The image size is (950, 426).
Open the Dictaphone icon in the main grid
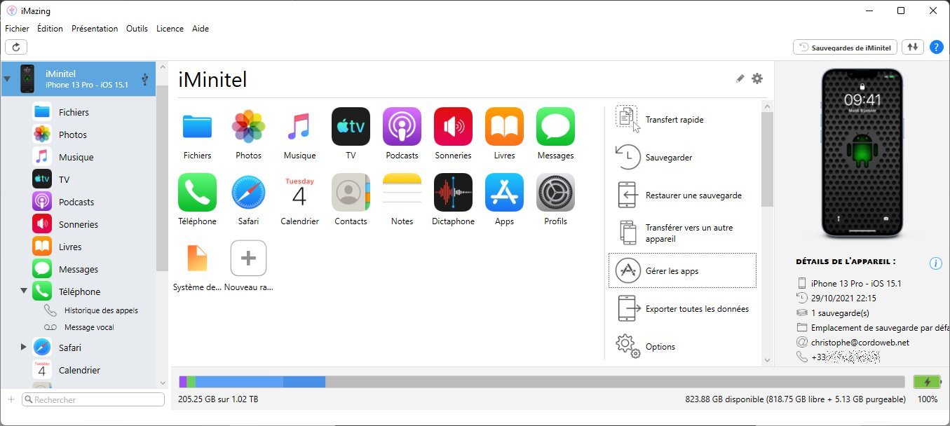point(453,193)
